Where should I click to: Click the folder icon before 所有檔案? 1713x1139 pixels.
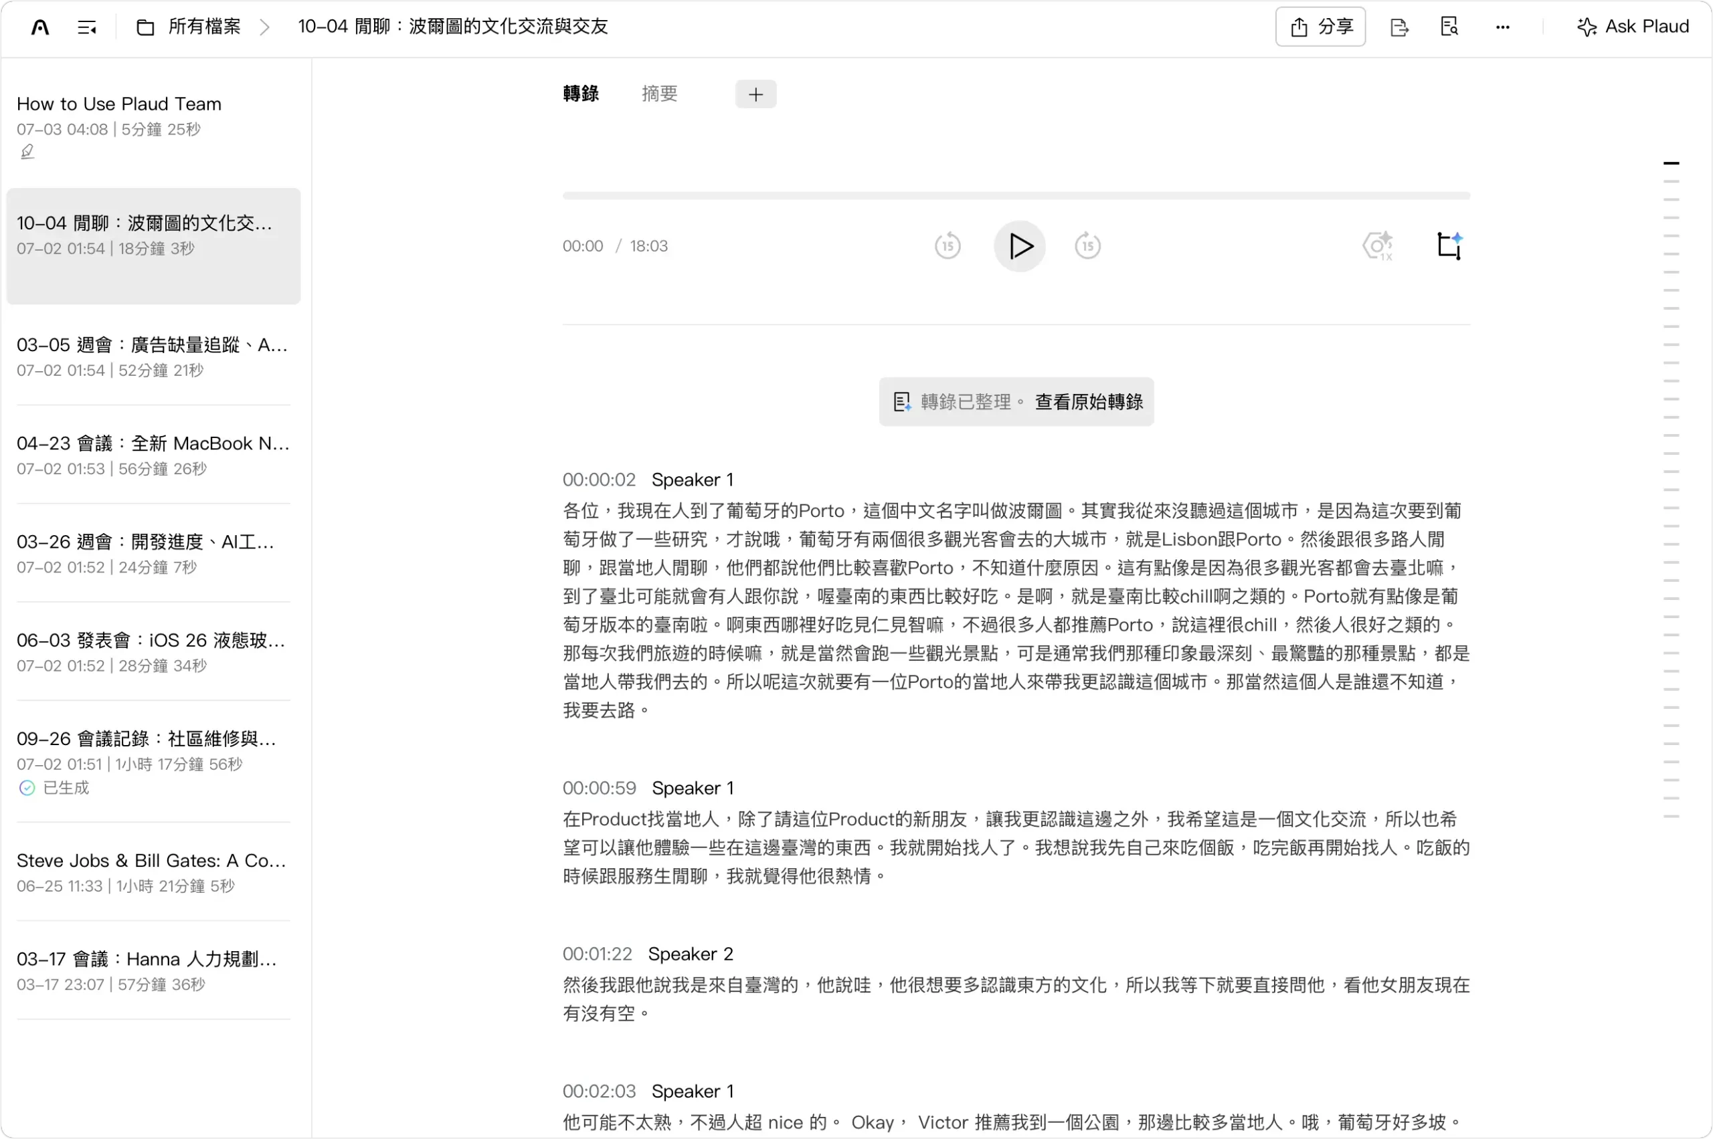pos(145,27)
